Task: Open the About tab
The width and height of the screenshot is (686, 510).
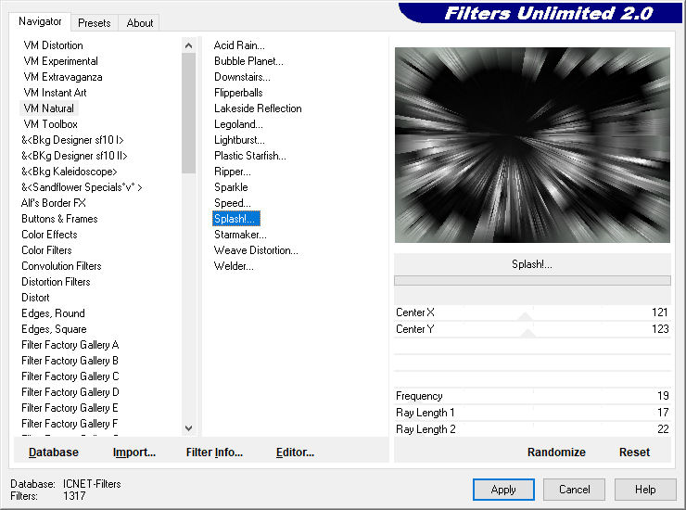Action: 140,23
